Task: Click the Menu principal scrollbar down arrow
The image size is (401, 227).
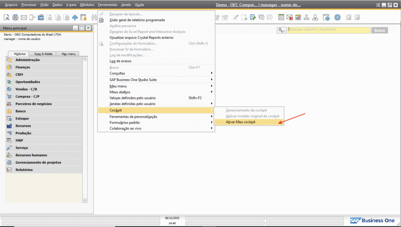Action: pos(85,200)
